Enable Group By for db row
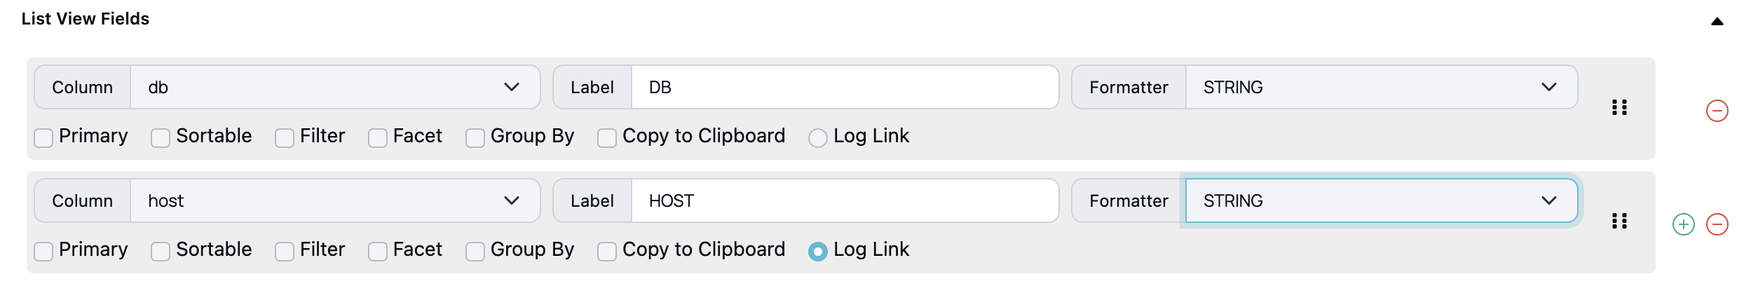Screen dimensions: 1751x286 (x=475, y=138)
